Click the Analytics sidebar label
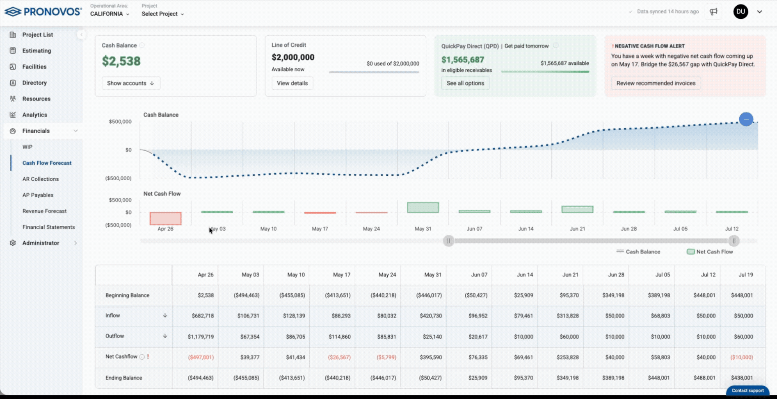This screenshot has width=777, height=399. click(34, 115)
